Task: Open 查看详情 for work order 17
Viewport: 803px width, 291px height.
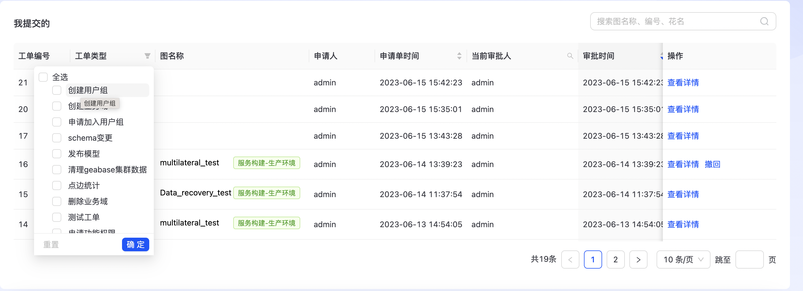Action: pyautogui.click(x=683, y=136)
